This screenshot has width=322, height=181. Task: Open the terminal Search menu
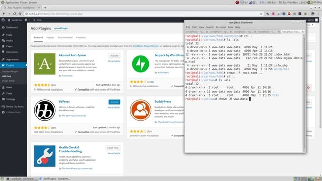(210, 27)
